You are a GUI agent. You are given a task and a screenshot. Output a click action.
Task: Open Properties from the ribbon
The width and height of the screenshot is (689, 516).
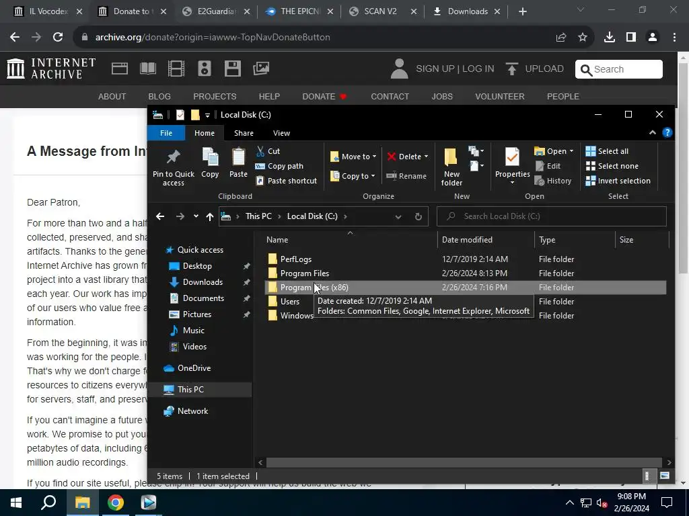(512, 166)
